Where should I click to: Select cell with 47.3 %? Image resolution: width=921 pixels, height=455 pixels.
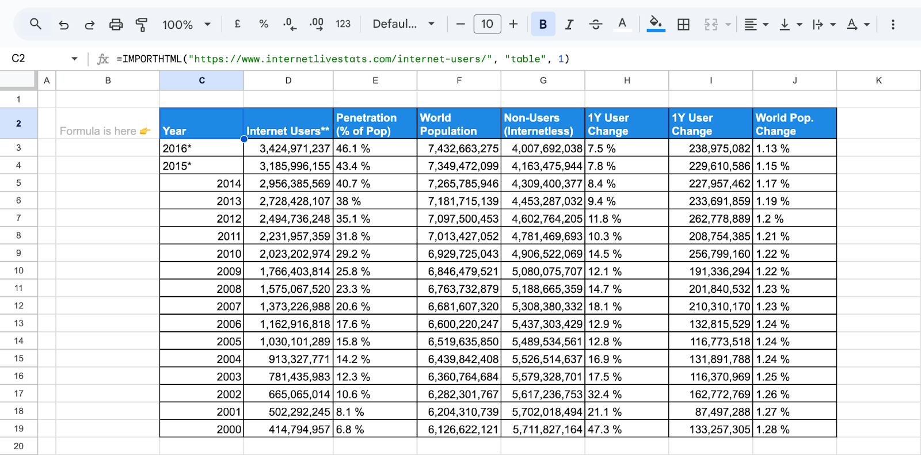coord(627,429)
